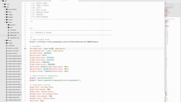Click the $dark-primary darken line
The height and width of the screenshot is (102, 181).
pyautogui.click(x=49, y=69)
